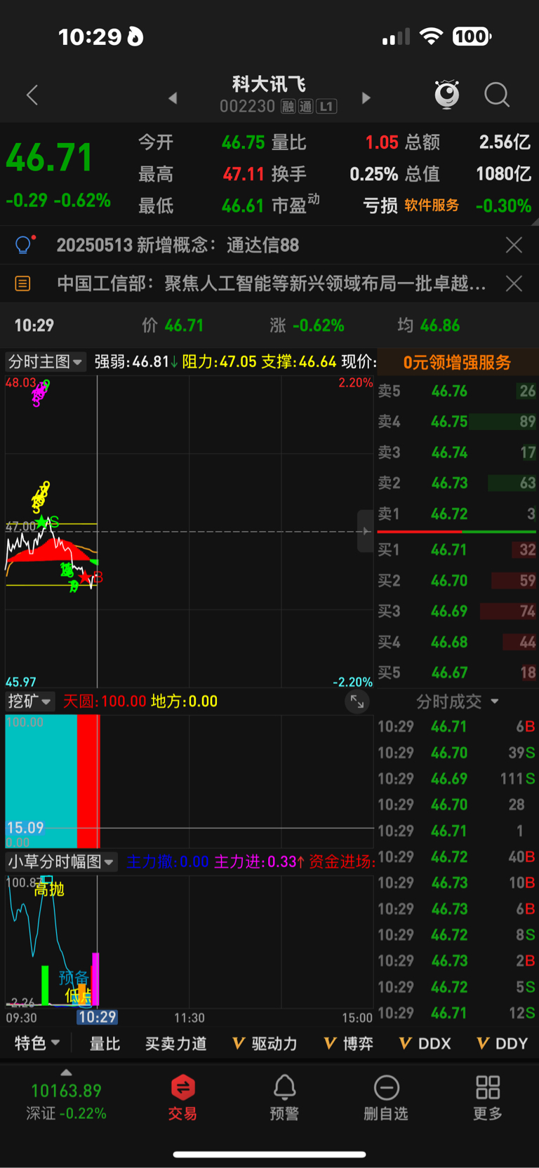Close the 中国工信部 news banner

(x=514, y=283)
